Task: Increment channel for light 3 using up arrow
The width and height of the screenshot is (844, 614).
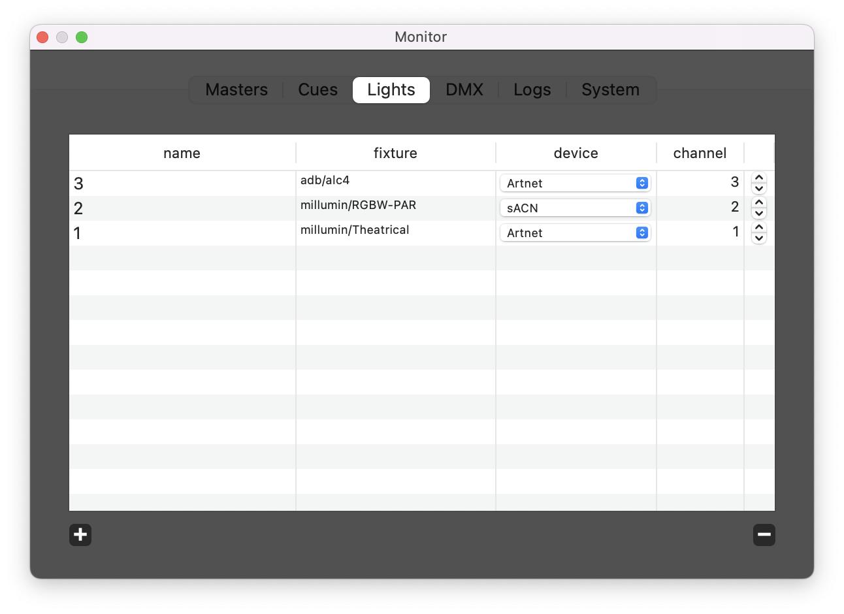Action: click(x=758, y=178)
